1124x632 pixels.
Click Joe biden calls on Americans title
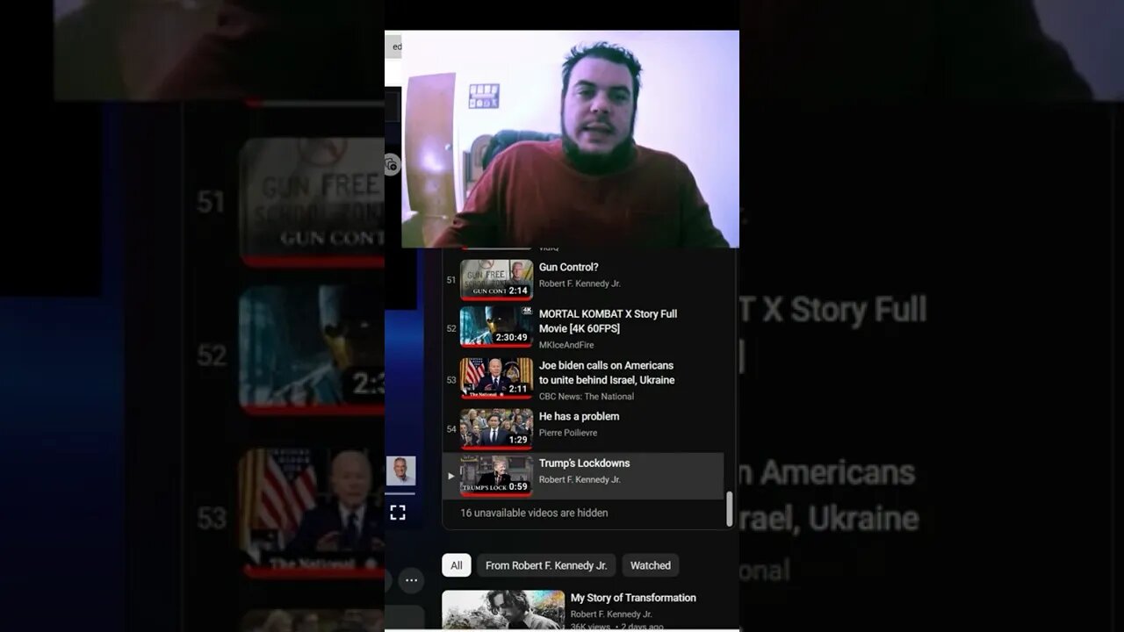[x=607, y=373]
